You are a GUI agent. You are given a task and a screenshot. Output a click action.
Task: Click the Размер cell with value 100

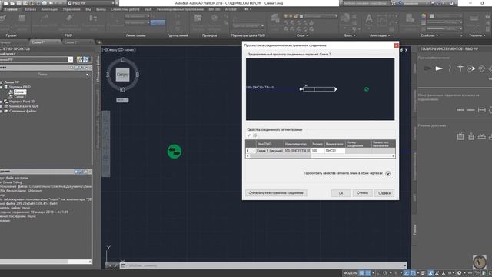(317, 151)
